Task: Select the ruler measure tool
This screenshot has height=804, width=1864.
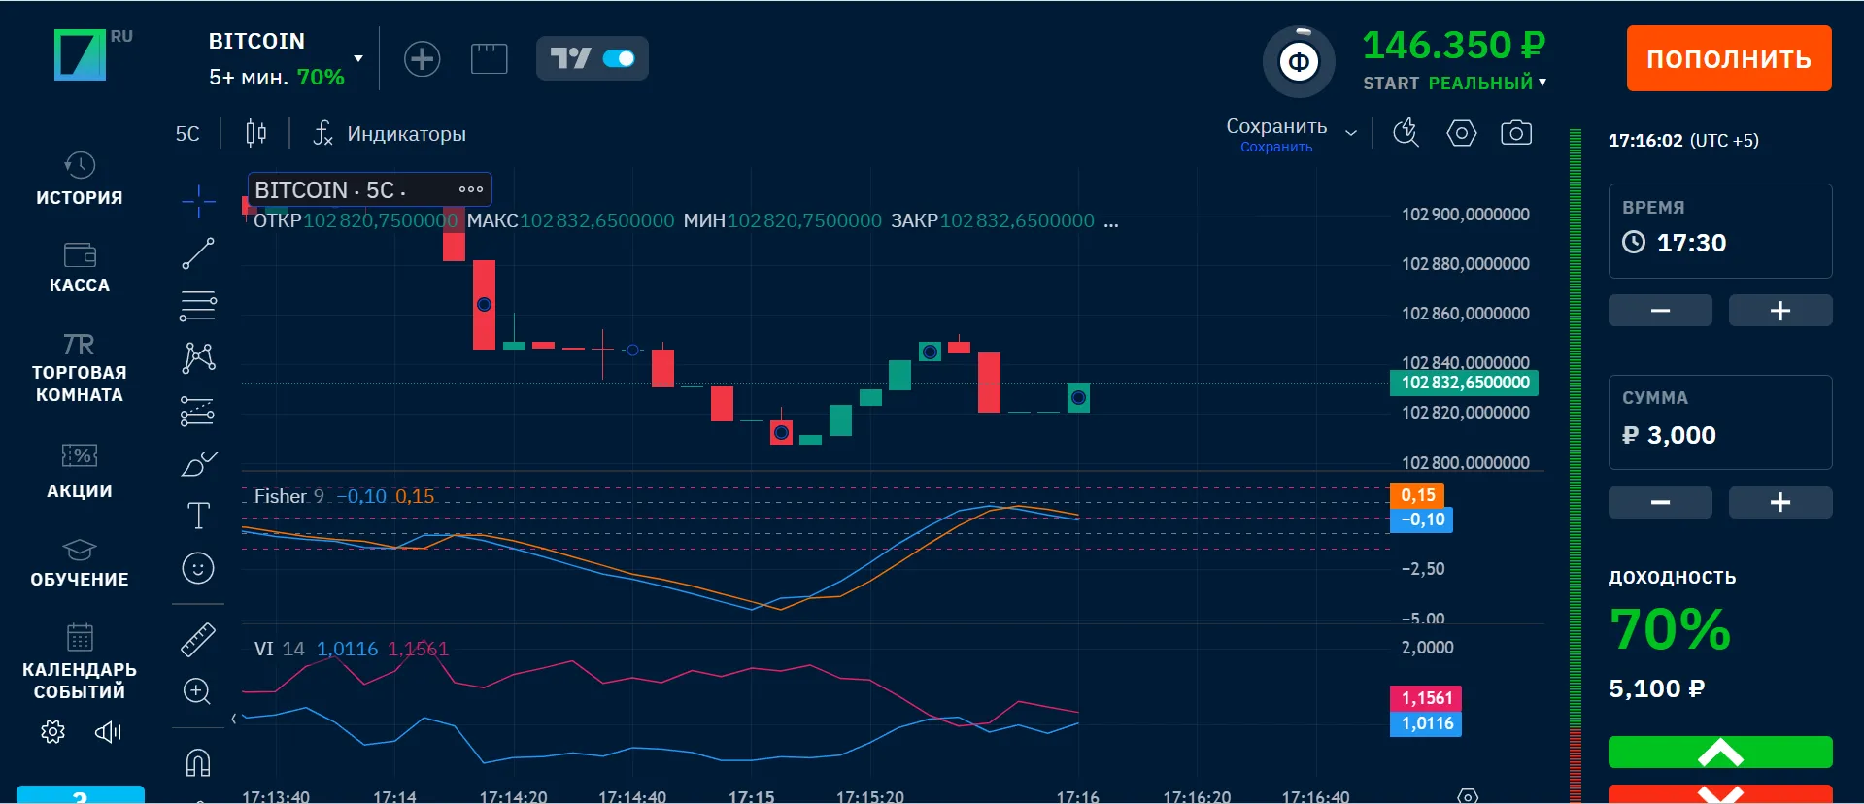Action: coord(198,640)
